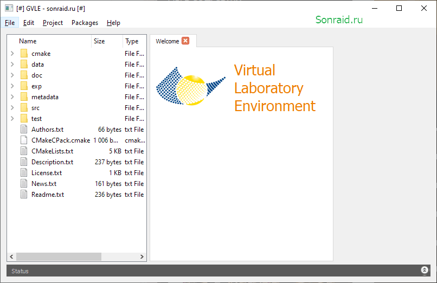Open the Help menu
Image resolution: width=437 pixels, height=283 pixels.
[113, 23]
